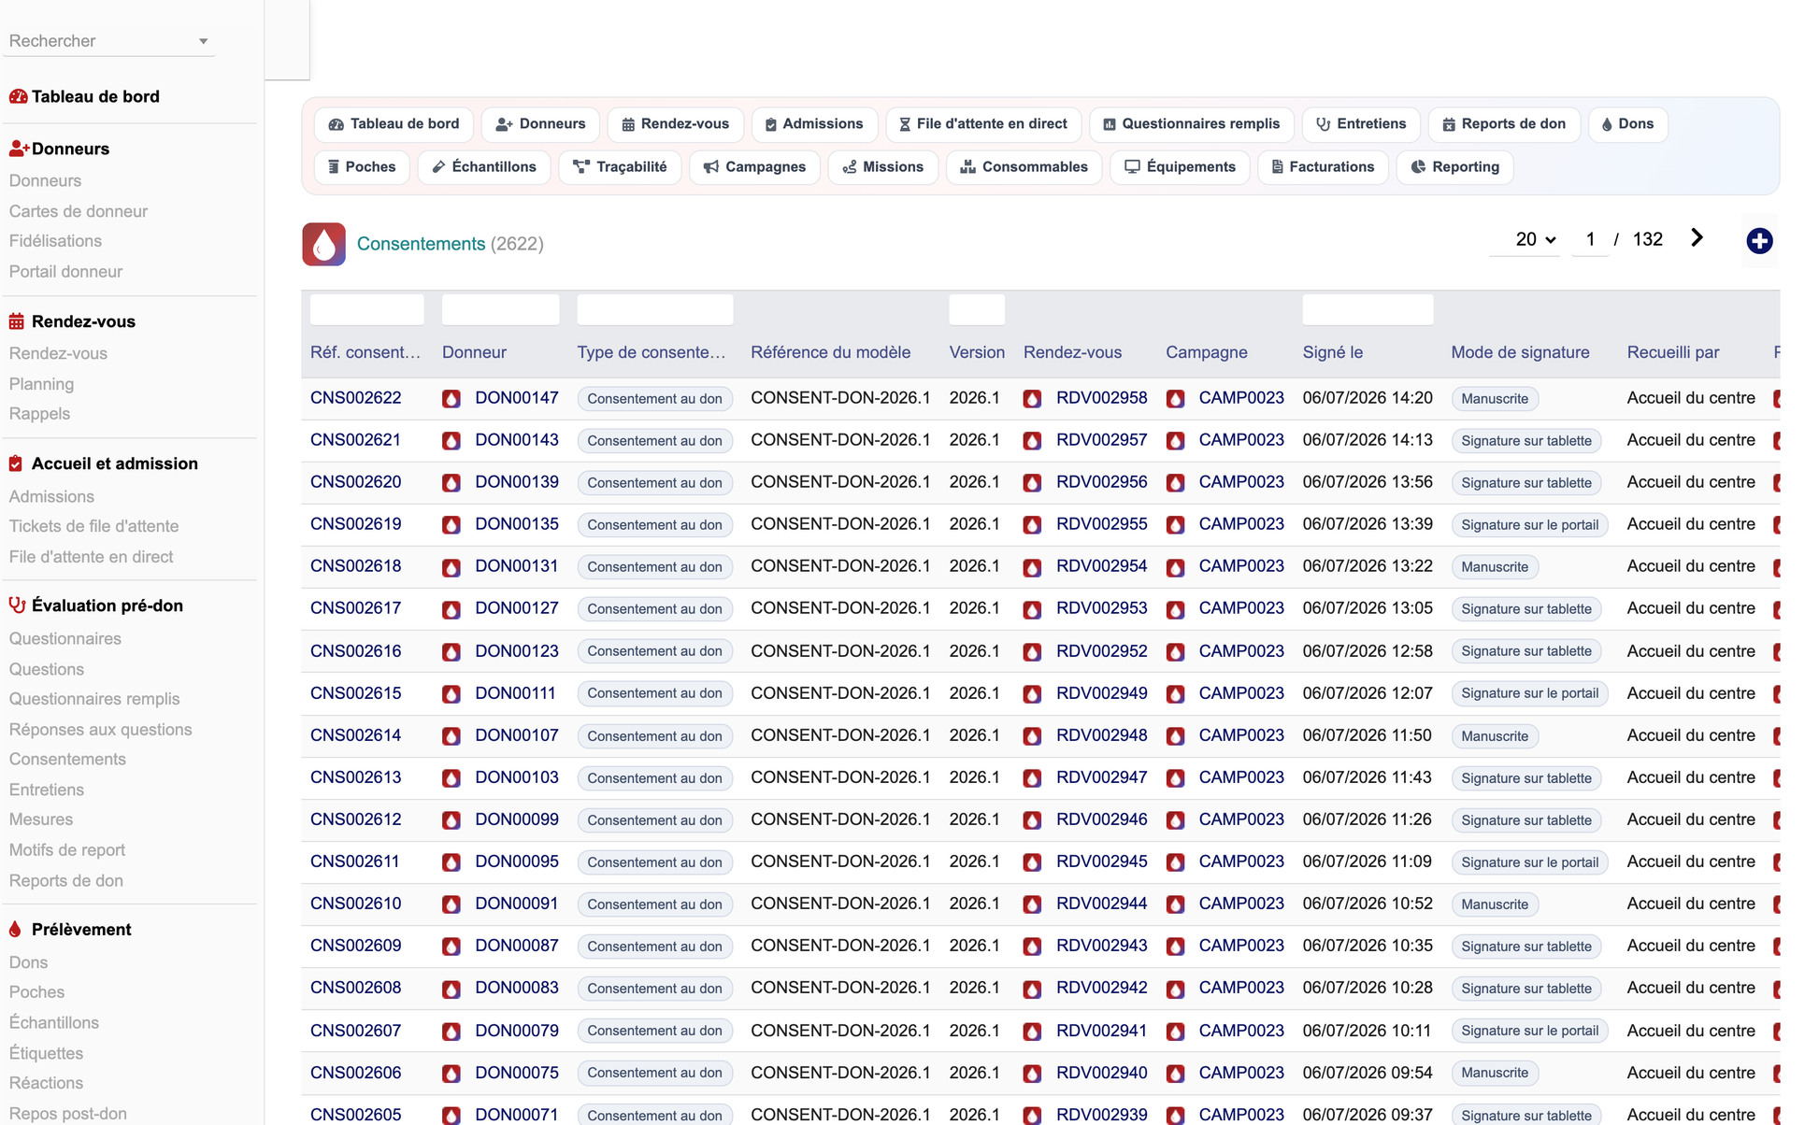Click Évaluation pré-don stethoscope icon

17,605
